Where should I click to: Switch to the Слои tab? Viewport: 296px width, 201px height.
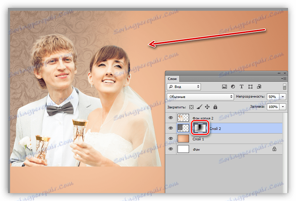click(172, 79)
